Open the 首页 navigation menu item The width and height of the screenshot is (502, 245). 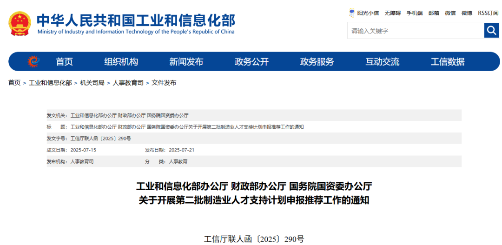click(64, 61)
